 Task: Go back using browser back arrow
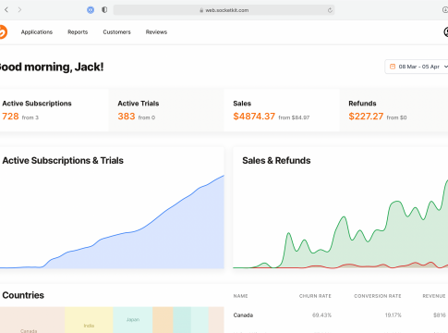click(x=6, y=10)
